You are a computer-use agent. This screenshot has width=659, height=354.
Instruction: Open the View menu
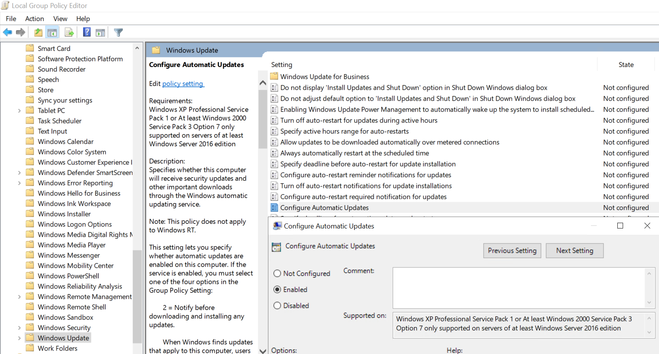tap(60, 19)
